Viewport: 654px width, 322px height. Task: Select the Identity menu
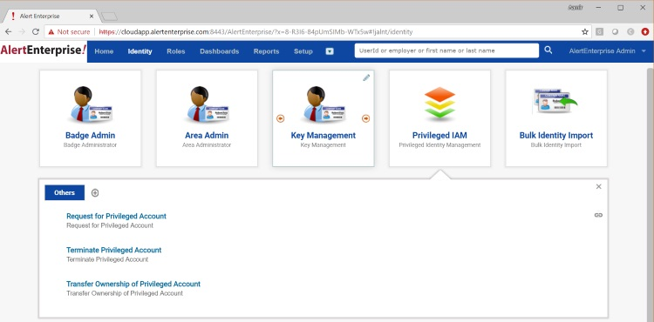140,51
